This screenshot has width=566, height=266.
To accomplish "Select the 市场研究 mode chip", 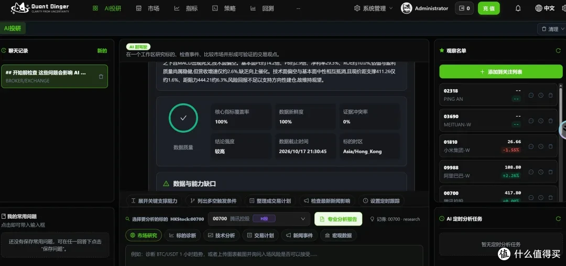I will coord(144,235).
